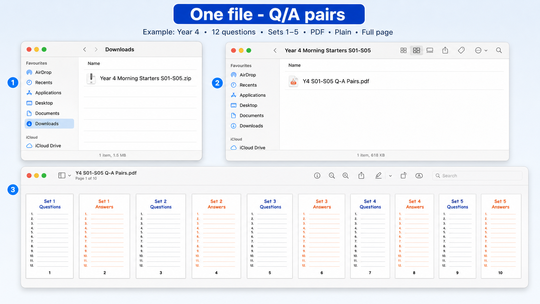Select Year 4 Morning Starters S01-S05.zip file
The height and width of the screenshot is (304, 540).
[140, 78]
